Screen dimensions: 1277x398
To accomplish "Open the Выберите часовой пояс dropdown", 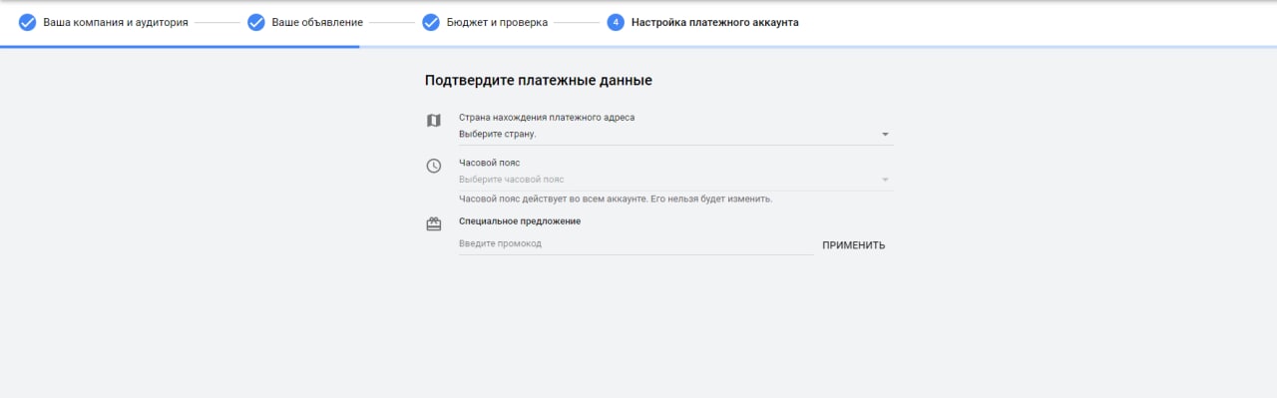I will click(675, 180).
